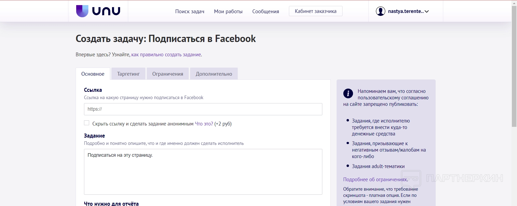Focus the Ссылка https:// input field
Viewport: 517px width, 206px height.
tap(203, 109)
